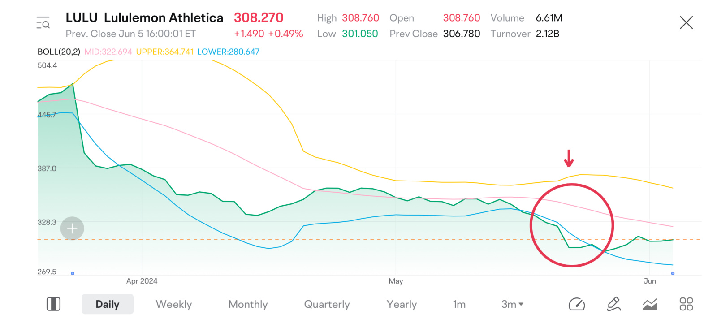Open the chart type area icon
Screen dimensions: 717x319
pyautogui.click(x=650, y=304)
